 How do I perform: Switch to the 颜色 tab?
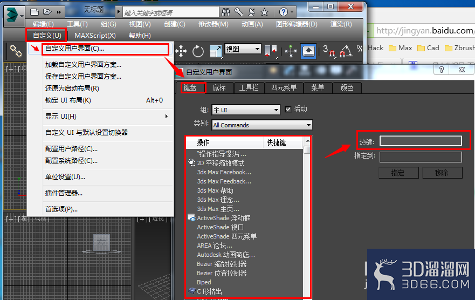point(347,88)
